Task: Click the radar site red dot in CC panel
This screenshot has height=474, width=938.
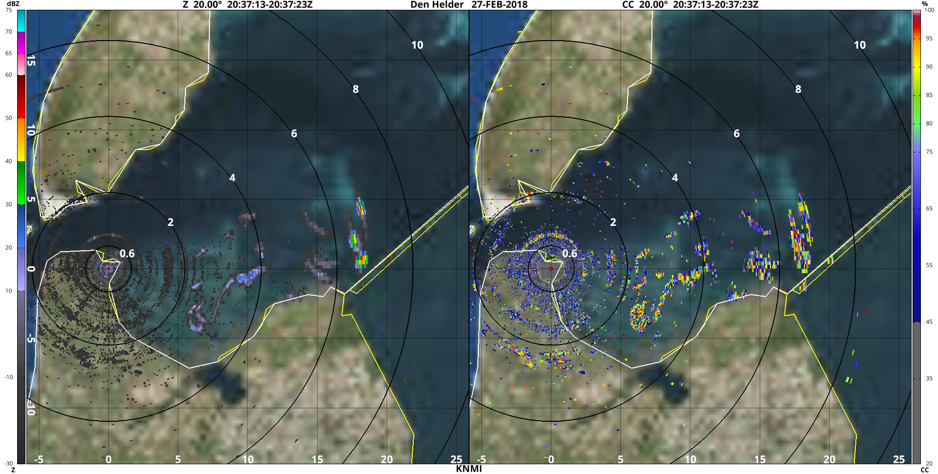Action: click(551, 269)
